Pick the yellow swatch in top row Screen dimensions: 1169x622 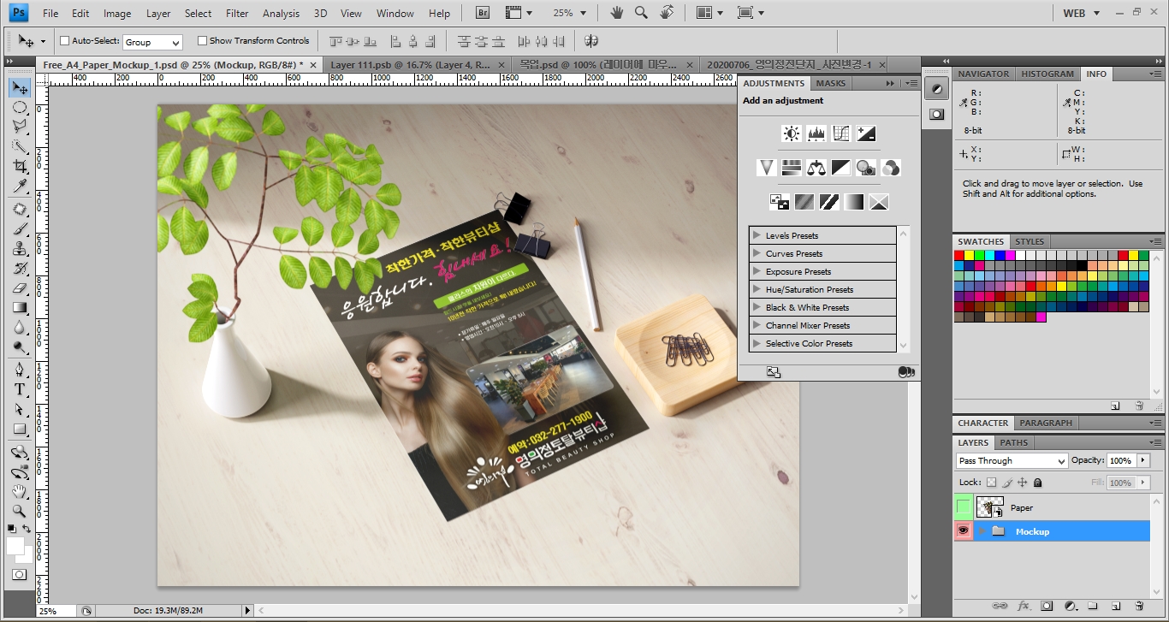(970, 255)
